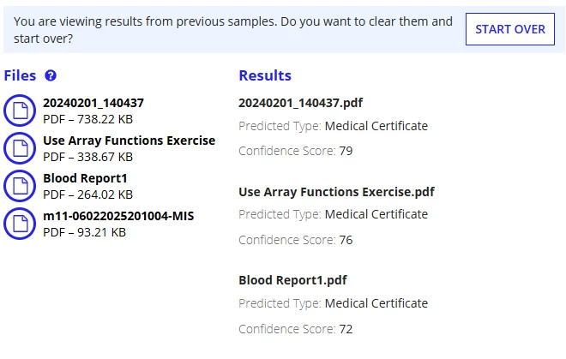The width and height of the screenshot is (566, 359).
Task: Click the START OVER button
Action: (509, 29)
